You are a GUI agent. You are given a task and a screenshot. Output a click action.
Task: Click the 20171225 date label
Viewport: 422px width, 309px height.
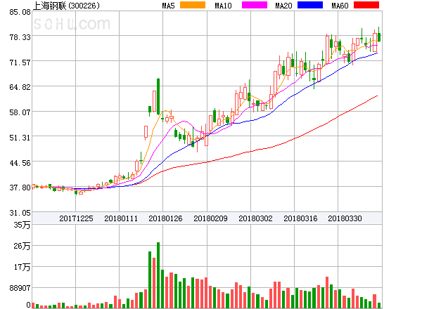point(76,218)
